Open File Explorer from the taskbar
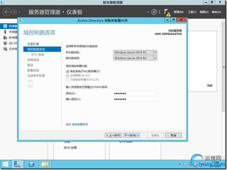This screenshot has height=170, width=227. coord(45,164)
